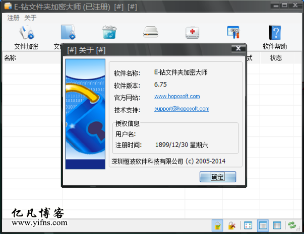304x234 pixels.
Task: Open the www.hoposoft.com website link
Action: (177, 96)
